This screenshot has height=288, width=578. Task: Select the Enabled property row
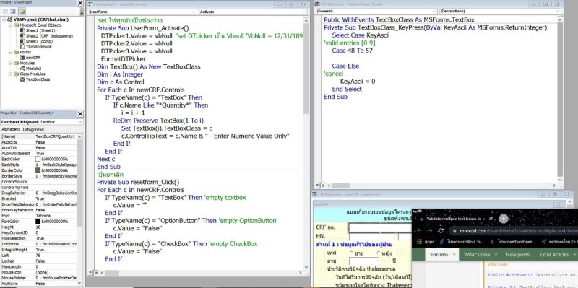coord(39,198)
